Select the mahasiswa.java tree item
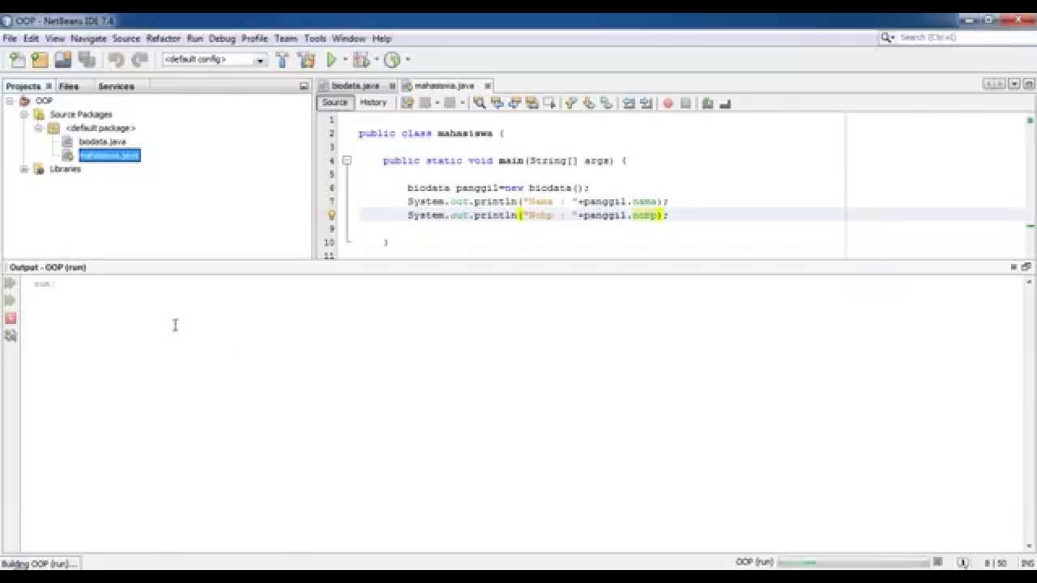 point(109,155)
